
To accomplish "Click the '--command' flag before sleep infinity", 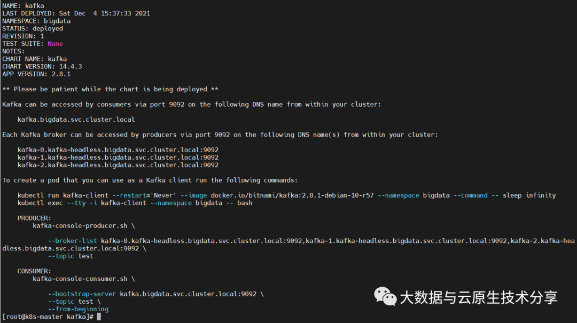I will click(471, 195).
